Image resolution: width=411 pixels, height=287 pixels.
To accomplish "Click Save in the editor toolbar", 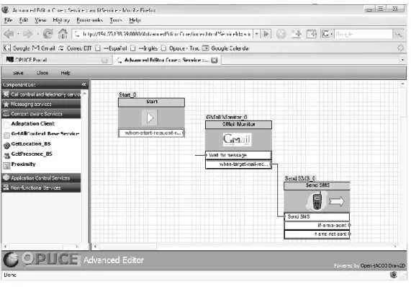I will 18,73.
